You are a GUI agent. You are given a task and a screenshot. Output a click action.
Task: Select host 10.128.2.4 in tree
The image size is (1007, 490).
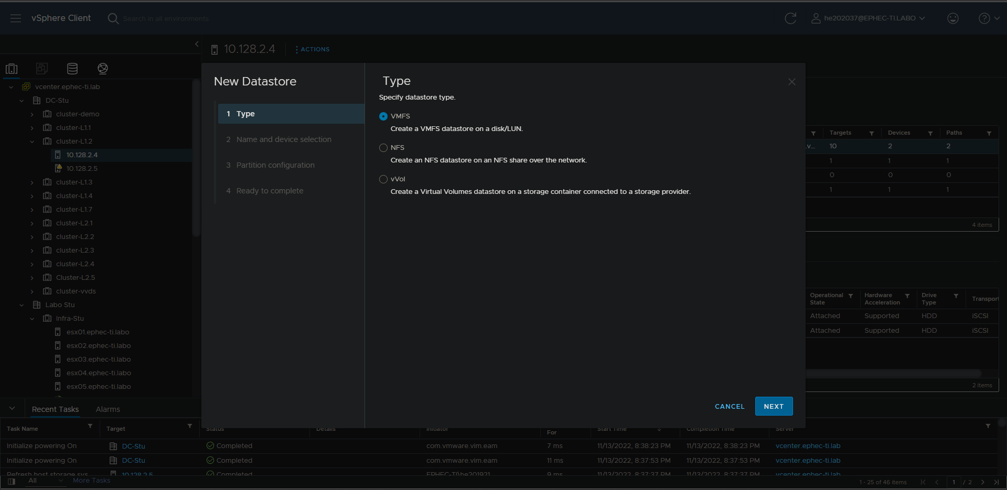tap(82, 155)
